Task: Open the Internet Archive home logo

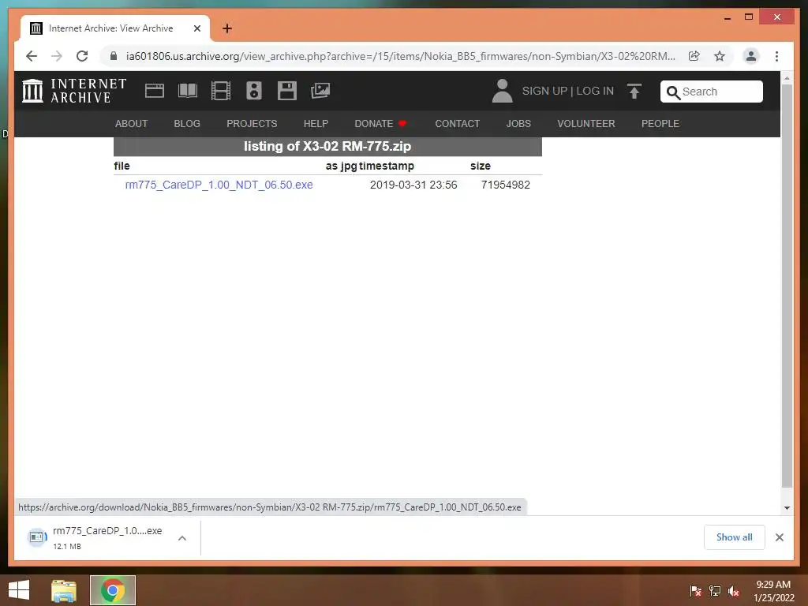Action: pos(74,91)
